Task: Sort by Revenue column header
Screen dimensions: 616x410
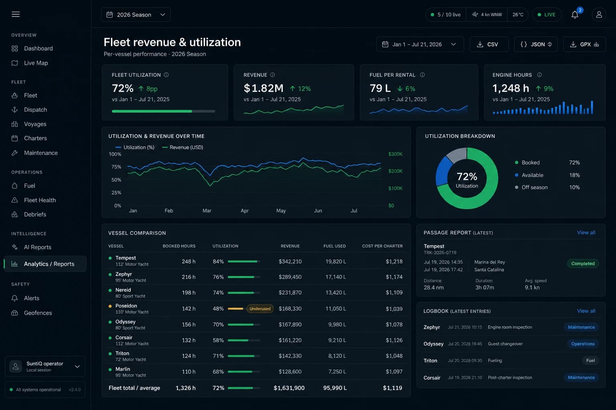Action: [290, 246]
